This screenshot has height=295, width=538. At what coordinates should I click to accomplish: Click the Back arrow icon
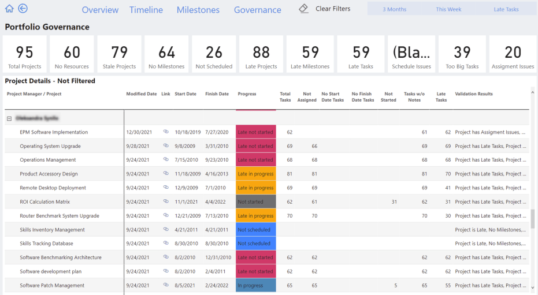click(23, 9)
